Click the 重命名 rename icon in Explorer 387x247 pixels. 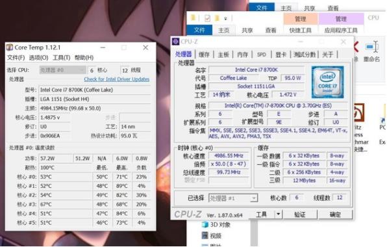[x=371, y=47]
